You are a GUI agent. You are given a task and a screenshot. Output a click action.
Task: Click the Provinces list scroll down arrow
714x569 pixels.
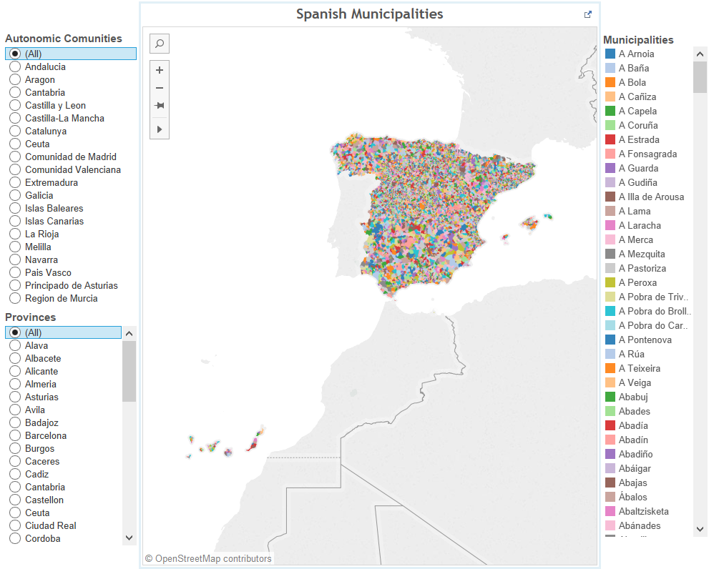pos(129,538)
